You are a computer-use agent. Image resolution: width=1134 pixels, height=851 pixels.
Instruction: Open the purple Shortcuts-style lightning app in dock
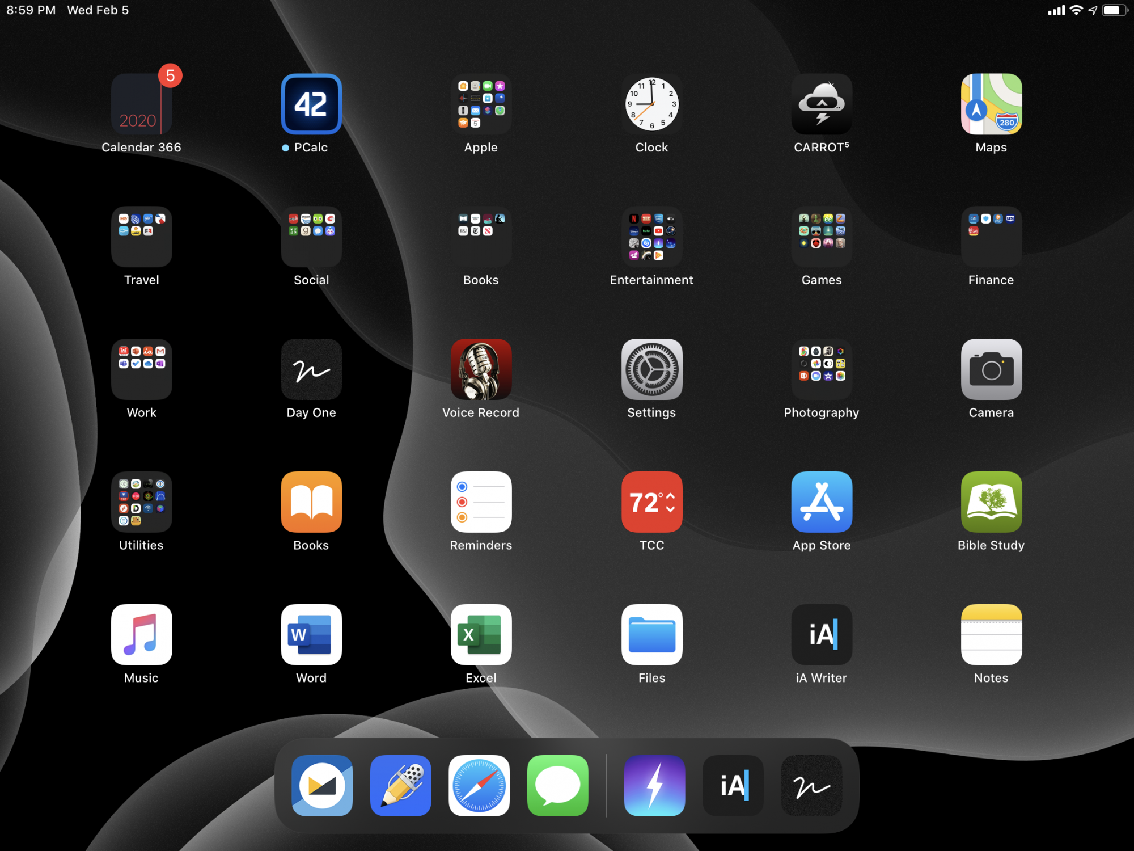[655, 786]
